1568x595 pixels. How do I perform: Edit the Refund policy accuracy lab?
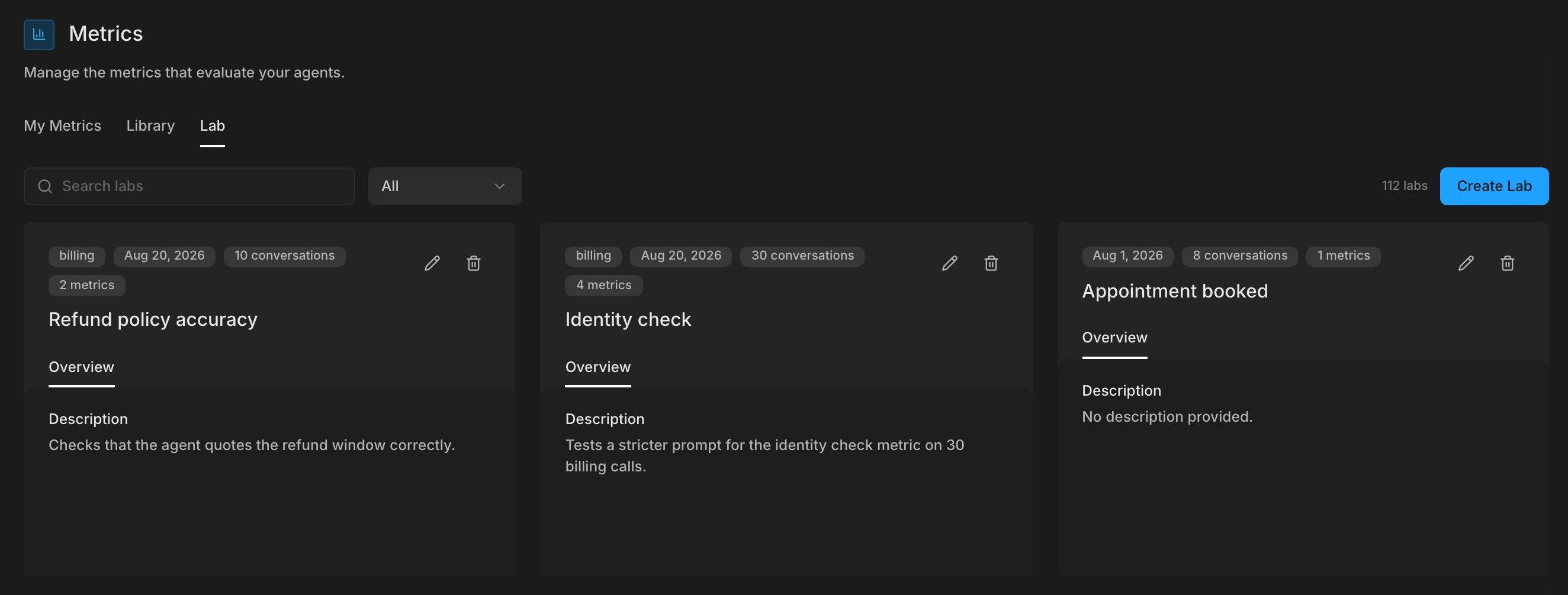coord(432,263)
